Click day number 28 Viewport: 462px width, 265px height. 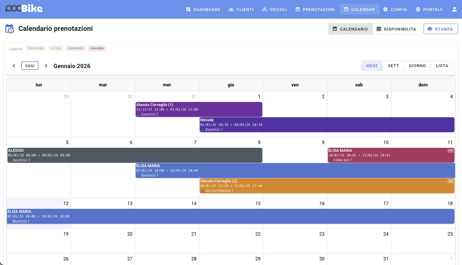tap(194, 259)
